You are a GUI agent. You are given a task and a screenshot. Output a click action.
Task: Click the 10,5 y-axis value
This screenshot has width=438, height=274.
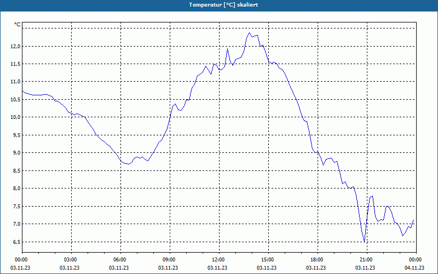tap(16, 100)
